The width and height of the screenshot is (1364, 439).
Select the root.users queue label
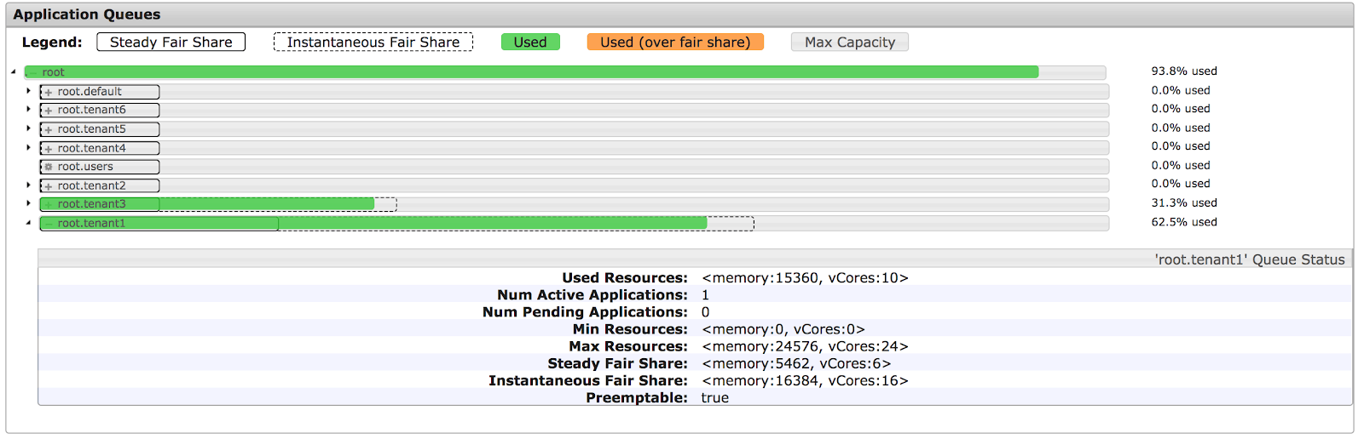(x=85, y=167)
